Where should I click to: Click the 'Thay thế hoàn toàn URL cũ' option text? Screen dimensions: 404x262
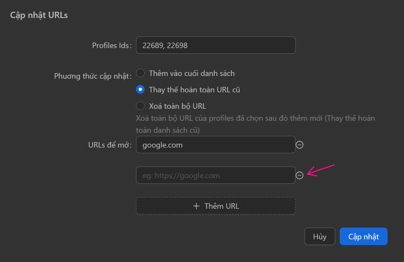(x=194, y=90)
